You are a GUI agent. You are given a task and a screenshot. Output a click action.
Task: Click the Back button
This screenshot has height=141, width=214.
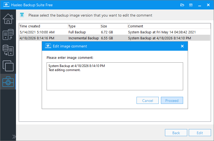tap(176, 133)
